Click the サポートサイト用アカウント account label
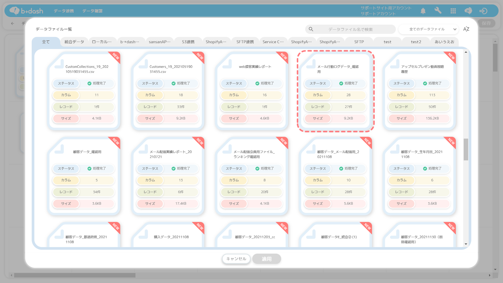This screenshot has width=503, height=283. [x=386, y=8]
